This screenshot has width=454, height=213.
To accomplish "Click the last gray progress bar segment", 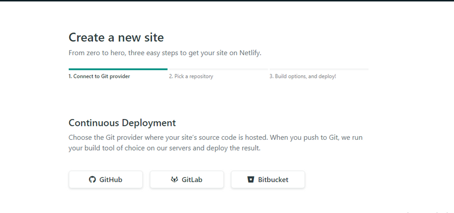I will pos(319,69).
